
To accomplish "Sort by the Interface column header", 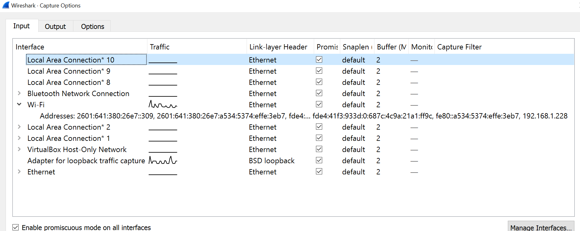I will 80,47.
